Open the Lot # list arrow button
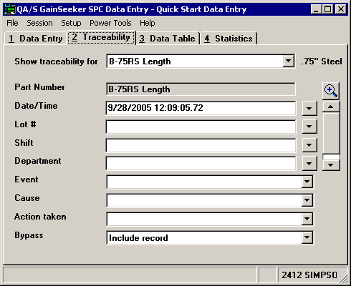351x286 pixels. (x=309, y=127)
